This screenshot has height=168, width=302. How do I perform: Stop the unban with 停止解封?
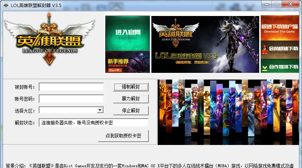[131, 111]
